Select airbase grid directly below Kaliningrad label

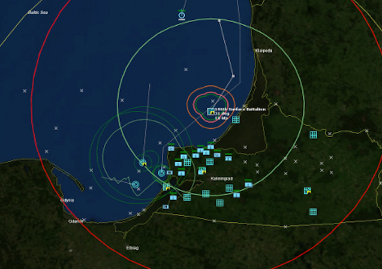point(229,188)
